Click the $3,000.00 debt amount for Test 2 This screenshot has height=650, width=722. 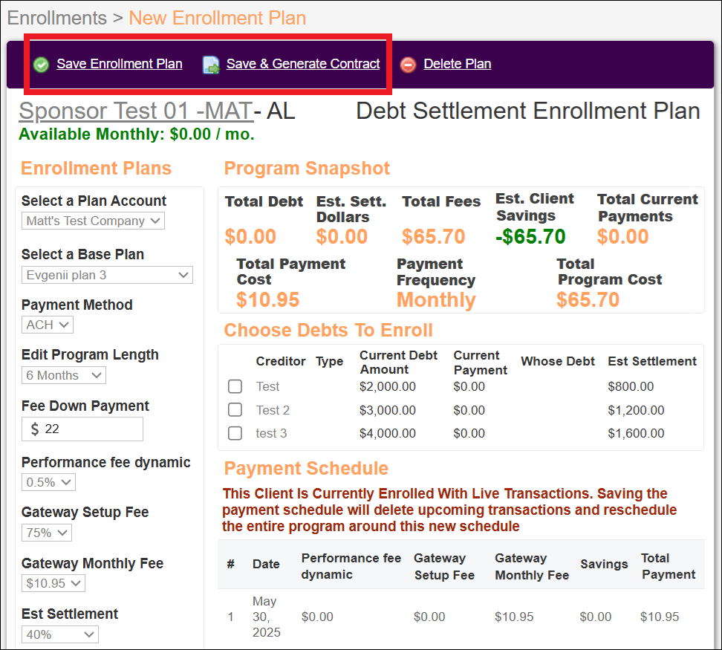pyautogui.click(x=387, y=410)
